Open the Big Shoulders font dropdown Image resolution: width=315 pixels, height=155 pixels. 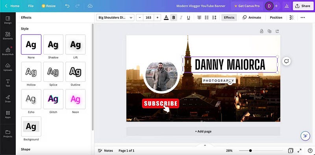(115, 17)
